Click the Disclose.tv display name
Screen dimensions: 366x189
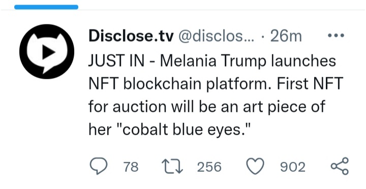pos(131,36)
